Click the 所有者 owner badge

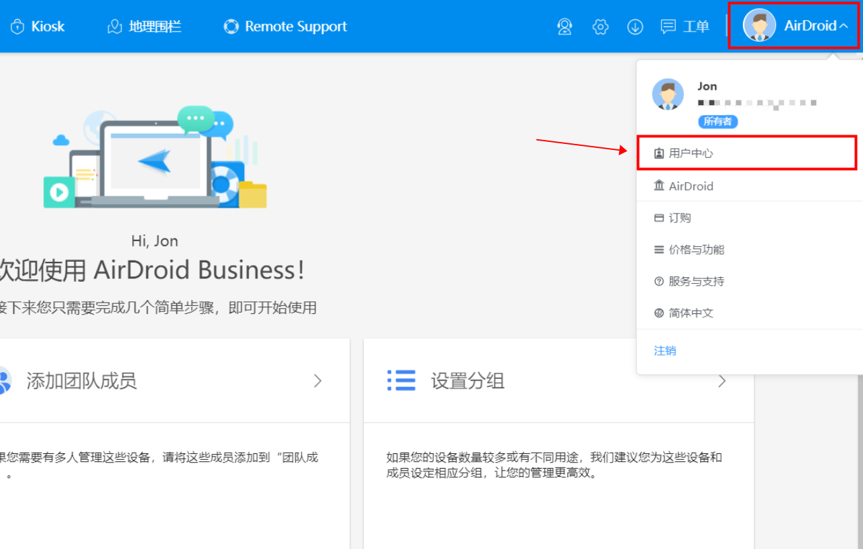click(x=718, y=122)
